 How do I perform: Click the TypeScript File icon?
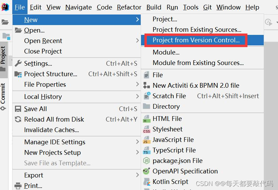point(146,150)
